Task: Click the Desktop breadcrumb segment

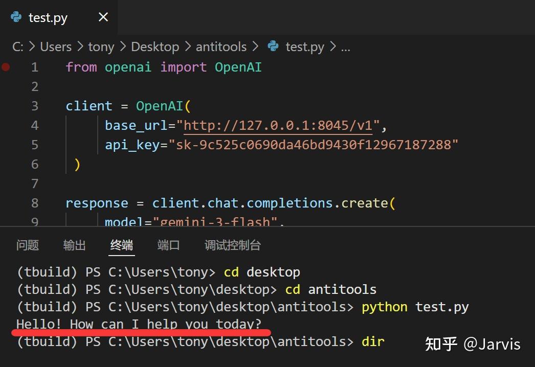Action: click(x=155, y=47)
